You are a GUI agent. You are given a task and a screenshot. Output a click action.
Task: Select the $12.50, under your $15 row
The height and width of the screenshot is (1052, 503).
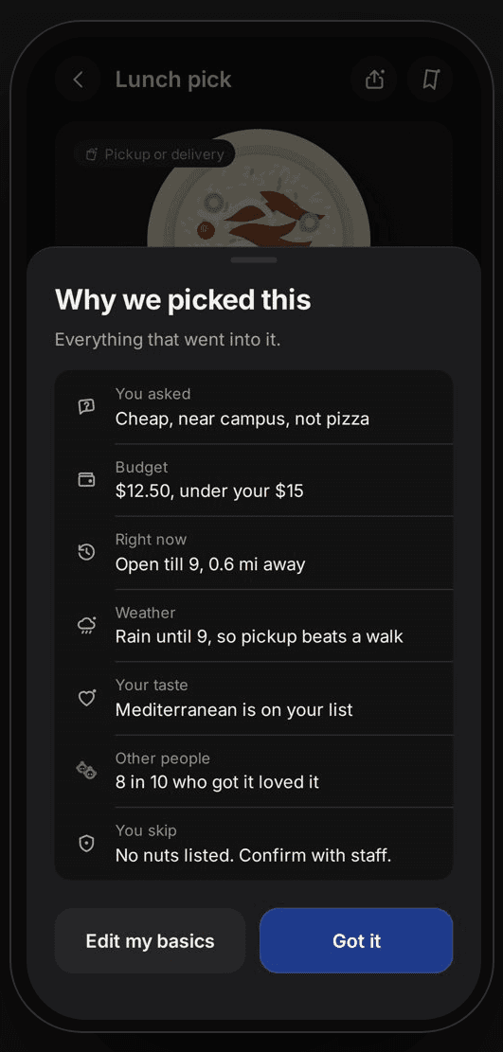(x=254, y=480)
